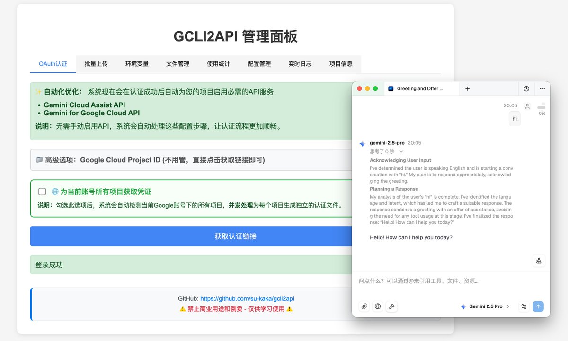The width and height of the screenshot is (568, 341).
Task: Close the chat window with red button
Action: (x=359, y=88)
